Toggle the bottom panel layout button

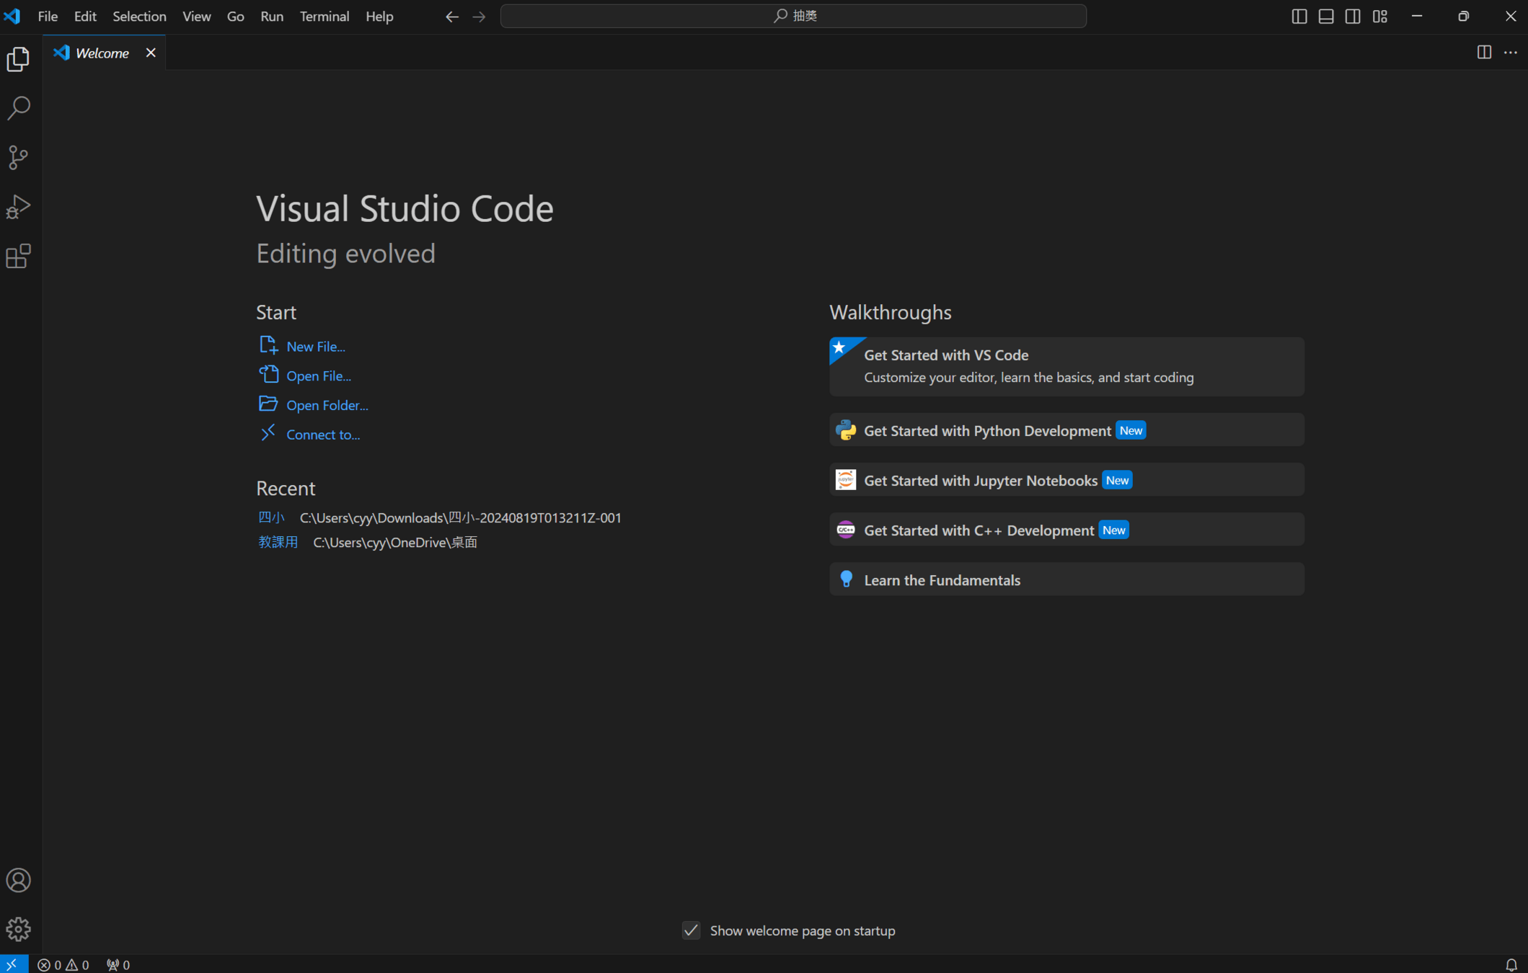1325,16
